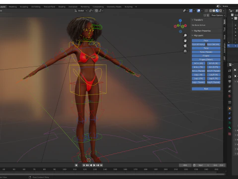
Task: Toggle the preview range clock icon
Action: click(194, 165)
